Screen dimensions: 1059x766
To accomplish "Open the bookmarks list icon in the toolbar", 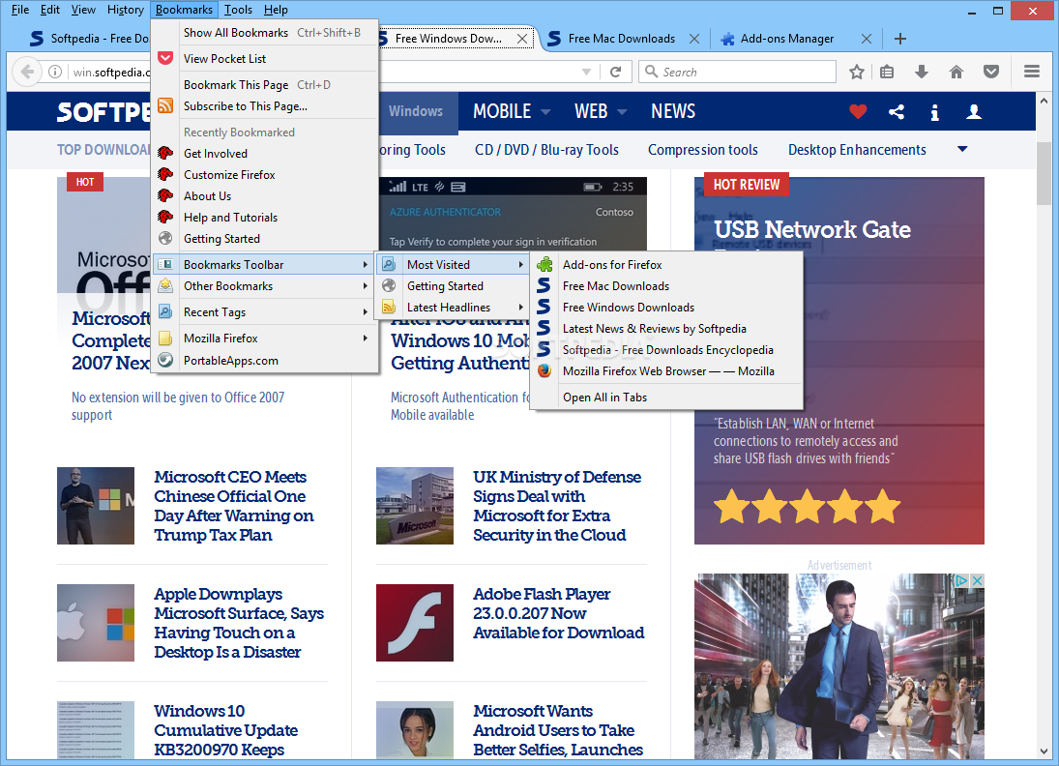I will pos(888,72).
